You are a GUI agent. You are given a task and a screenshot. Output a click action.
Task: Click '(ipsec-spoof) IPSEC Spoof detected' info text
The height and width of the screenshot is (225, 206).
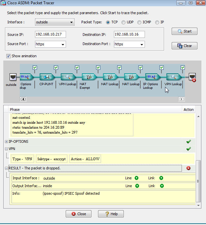pyautogui.click(x=71, y=193)
